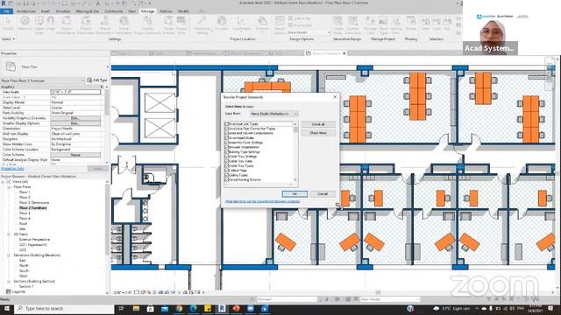Open the Main Model design options dropdown
The image size is (561, 315).
pos(309,32)
